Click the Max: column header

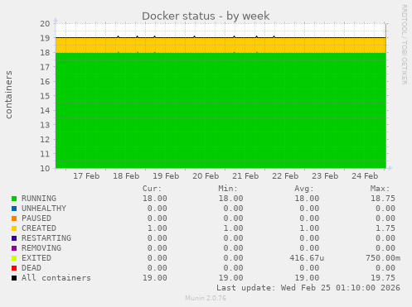point(380,189)
